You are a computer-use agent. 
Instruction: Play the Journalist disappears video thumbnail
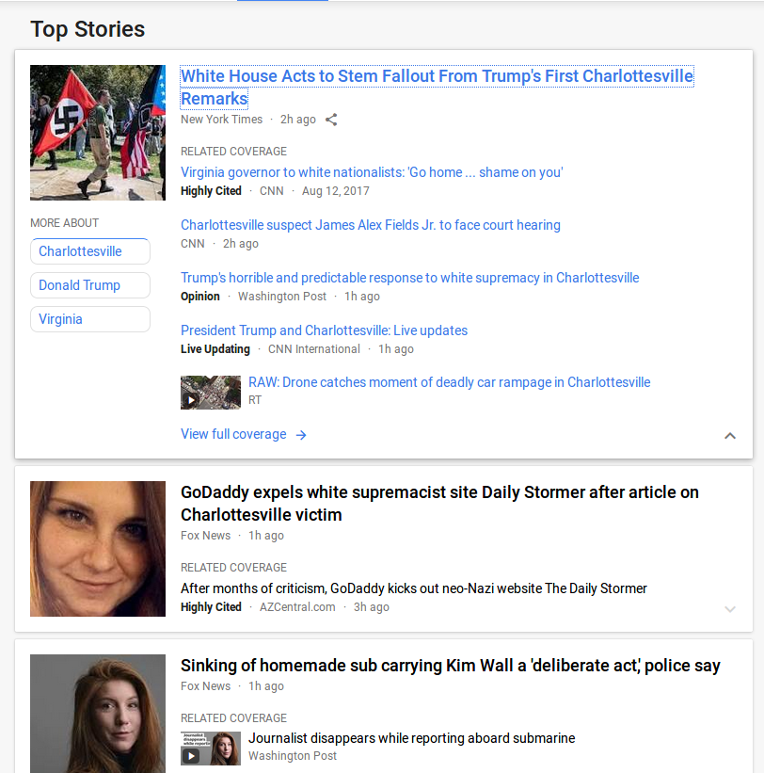tap(211, 748)
